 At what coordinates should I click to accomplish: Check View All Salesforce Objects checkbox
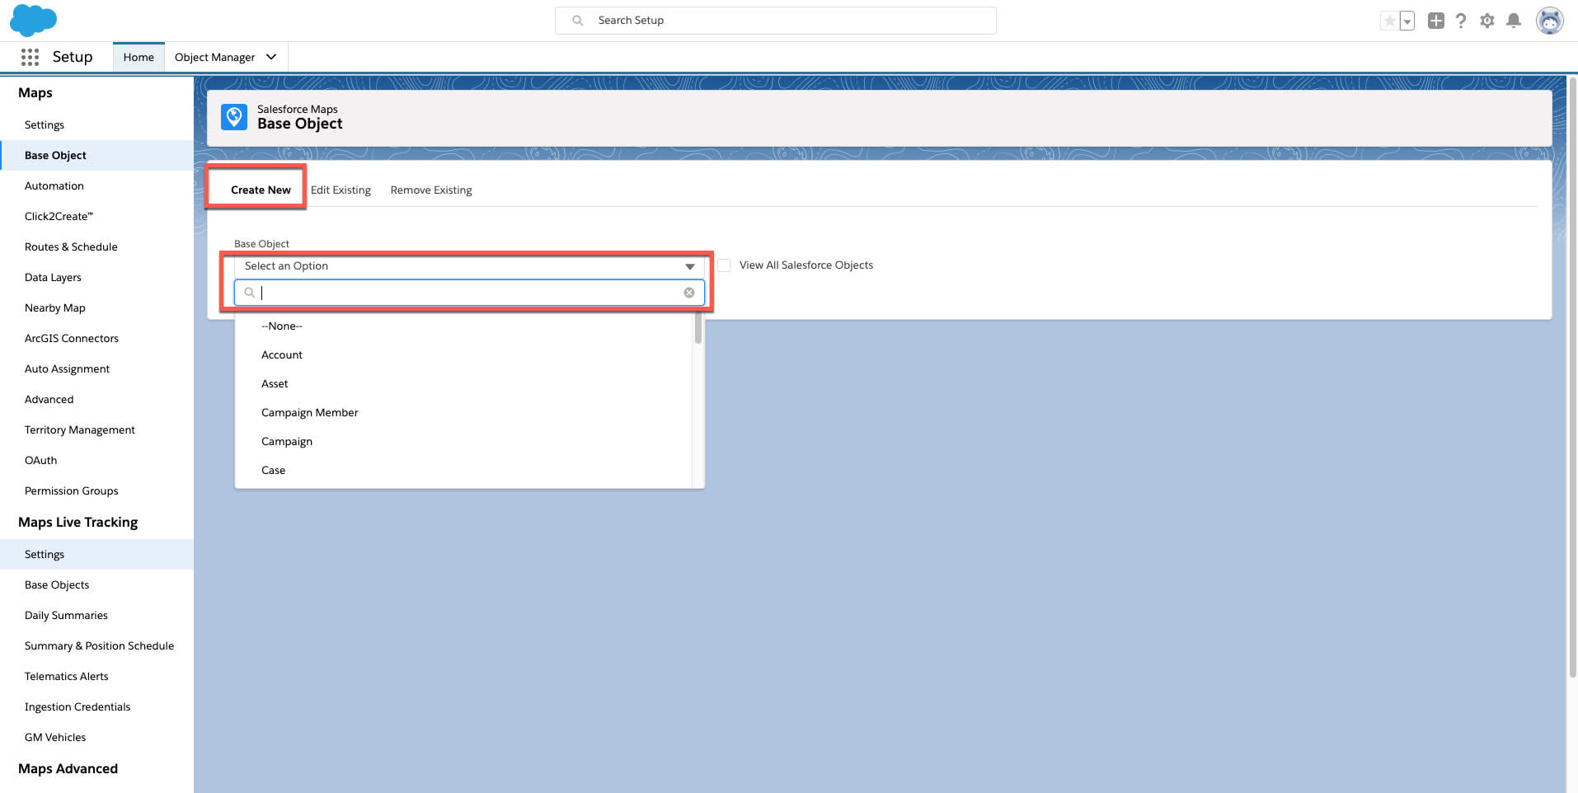tap(724, 265)
